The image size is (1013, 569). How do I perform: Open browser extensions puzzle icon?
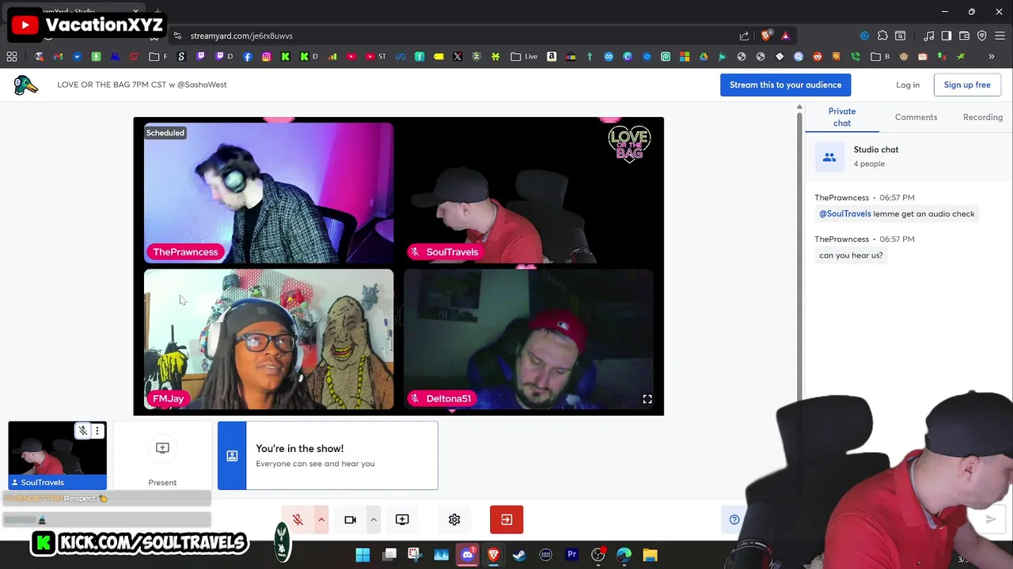(x=882, y=36)
